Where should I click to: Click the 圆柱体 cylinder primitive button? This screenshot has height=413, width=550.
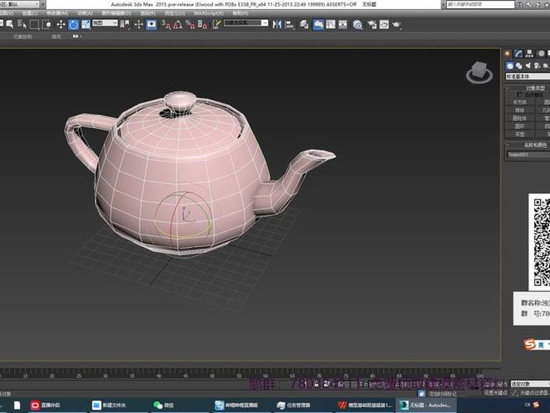pos(520,118)
